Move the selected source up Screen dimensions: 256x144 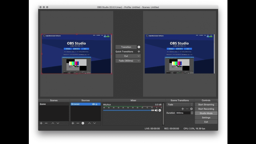[x=89, y=123]
